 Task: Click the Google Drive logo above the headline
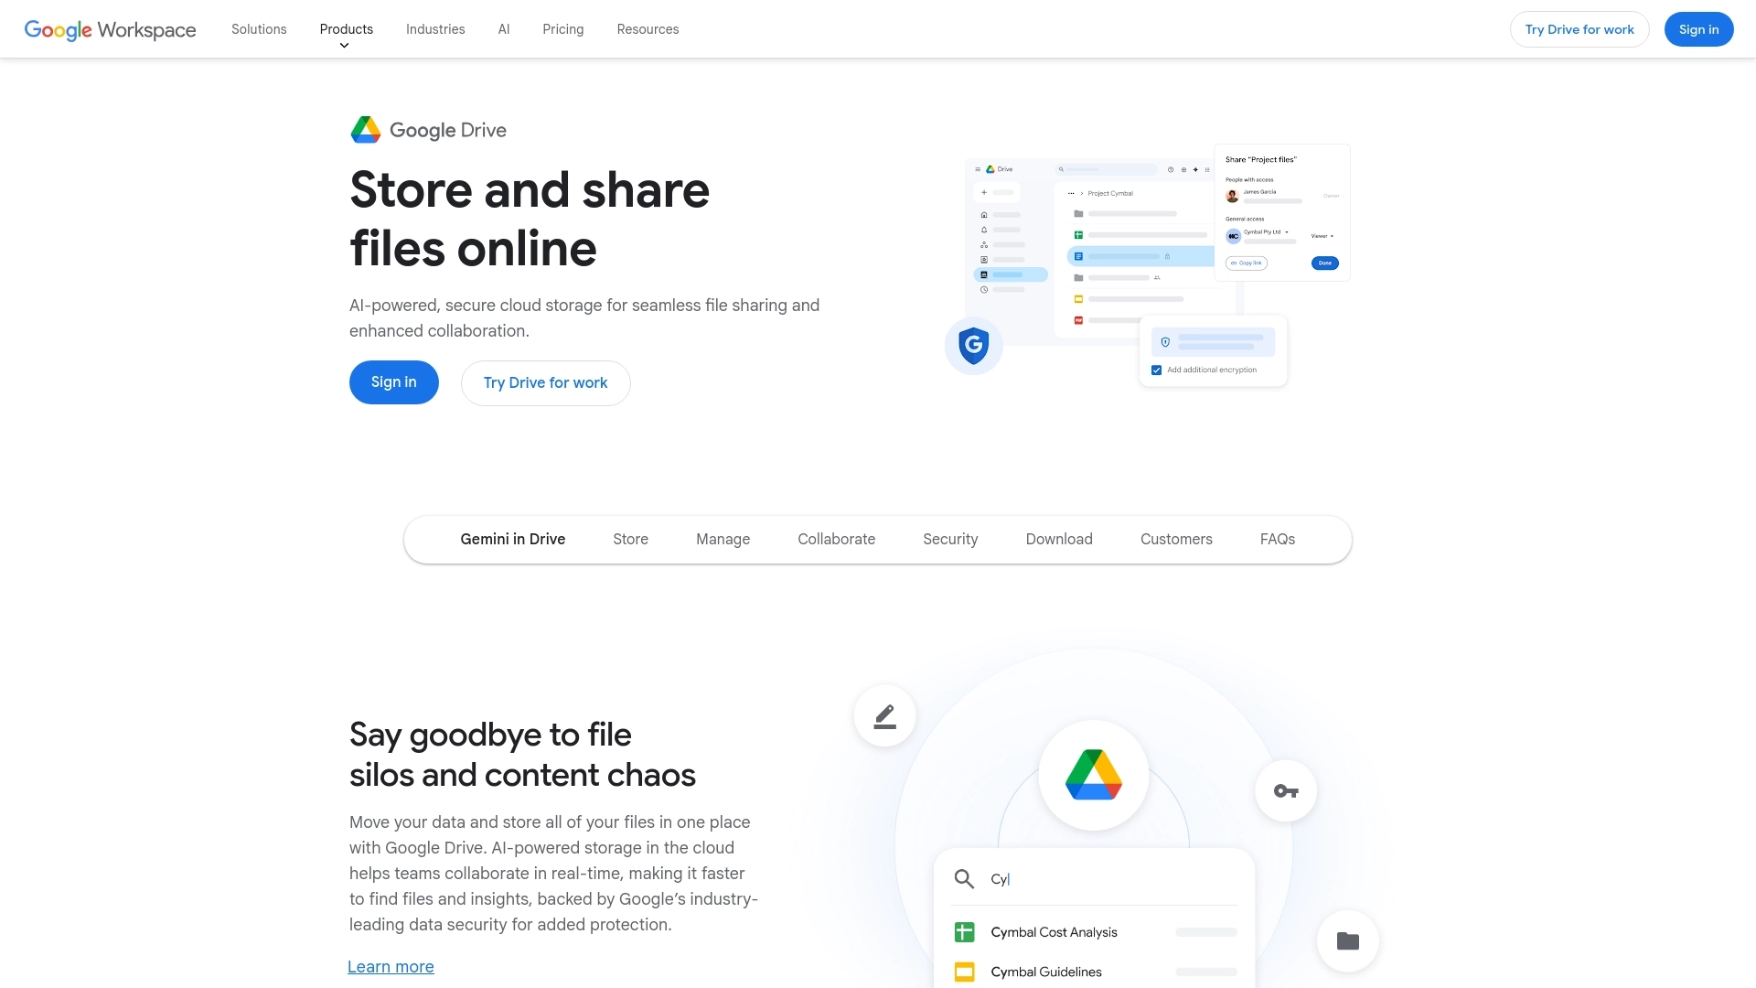(428, 130)
